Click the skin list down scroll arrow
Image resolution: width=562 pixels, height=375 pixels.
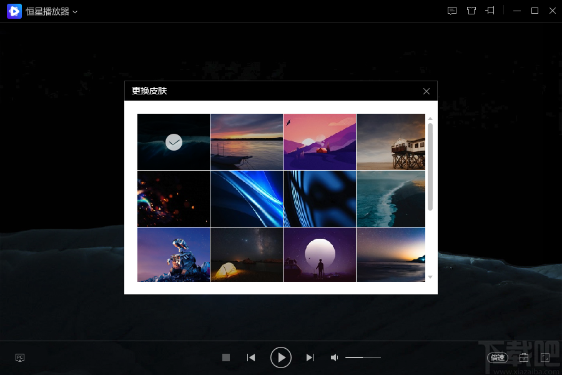430,277
